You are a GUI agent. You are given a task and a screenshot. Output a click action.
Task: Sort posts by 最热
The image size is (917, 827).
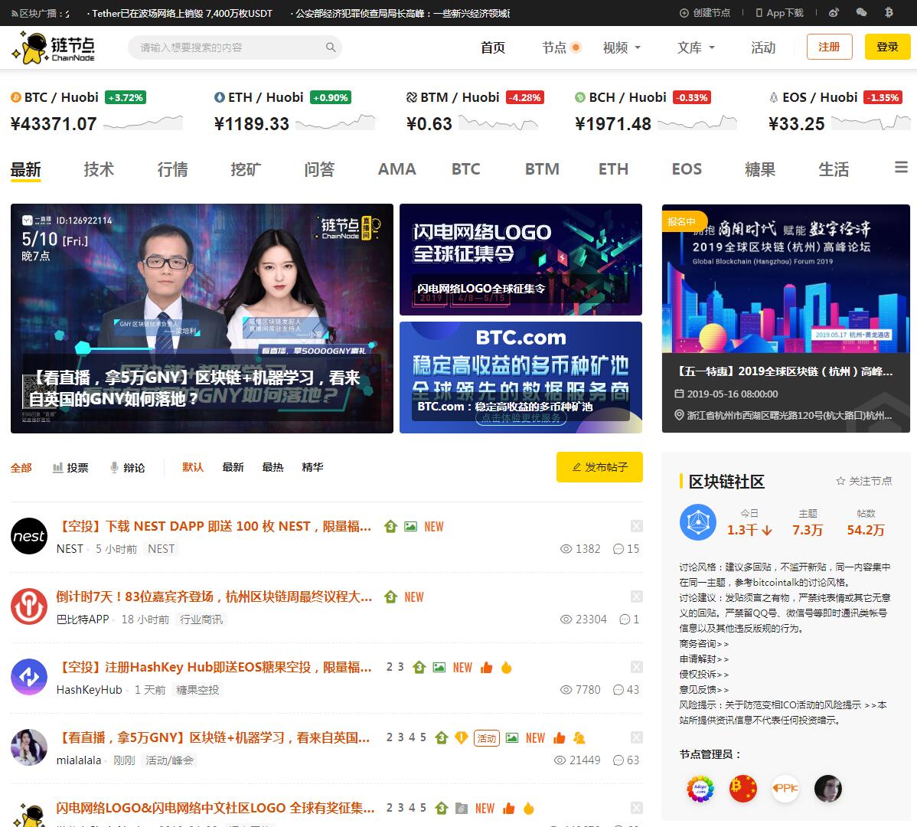(272, 467)
